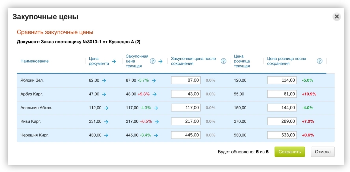Click the Отмена button
The height and width of the screenshot is (172, 350).
pyautogui.click(x=323, y=152)
